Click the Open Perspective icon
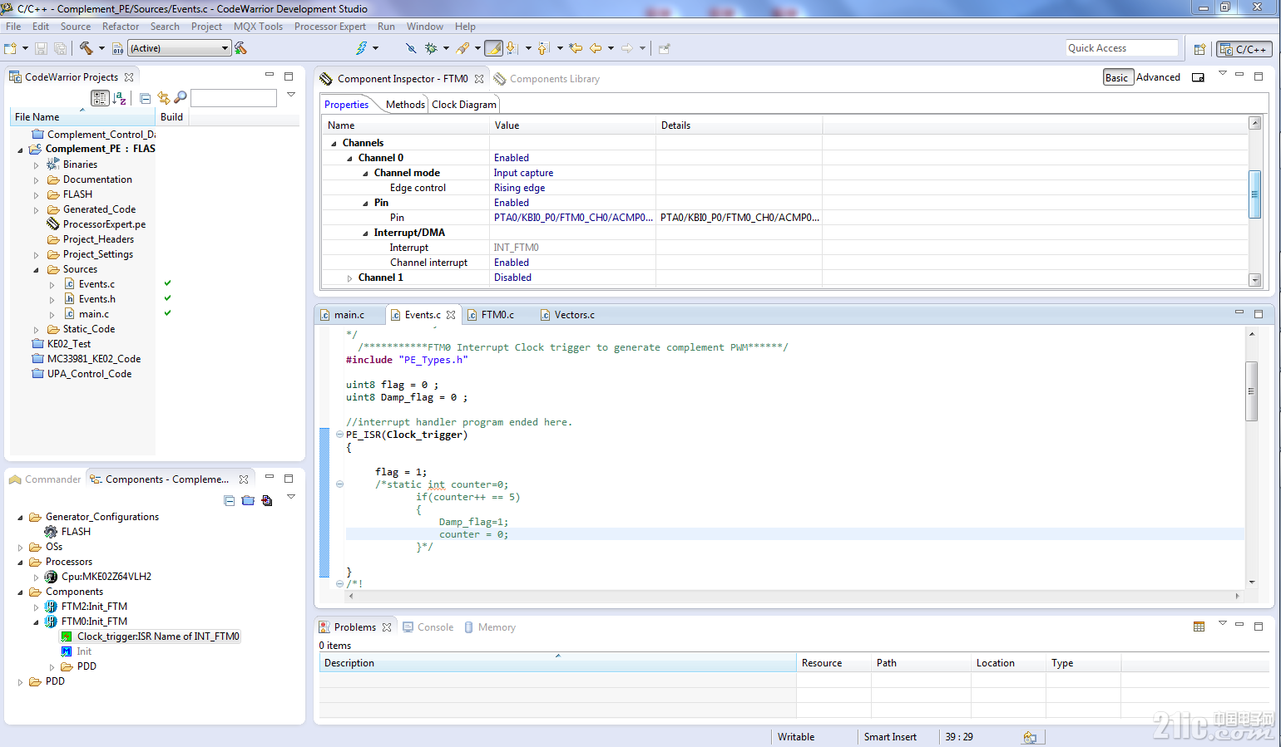The height and width of the screenshot is (747, 1281). click(1199, 49)
